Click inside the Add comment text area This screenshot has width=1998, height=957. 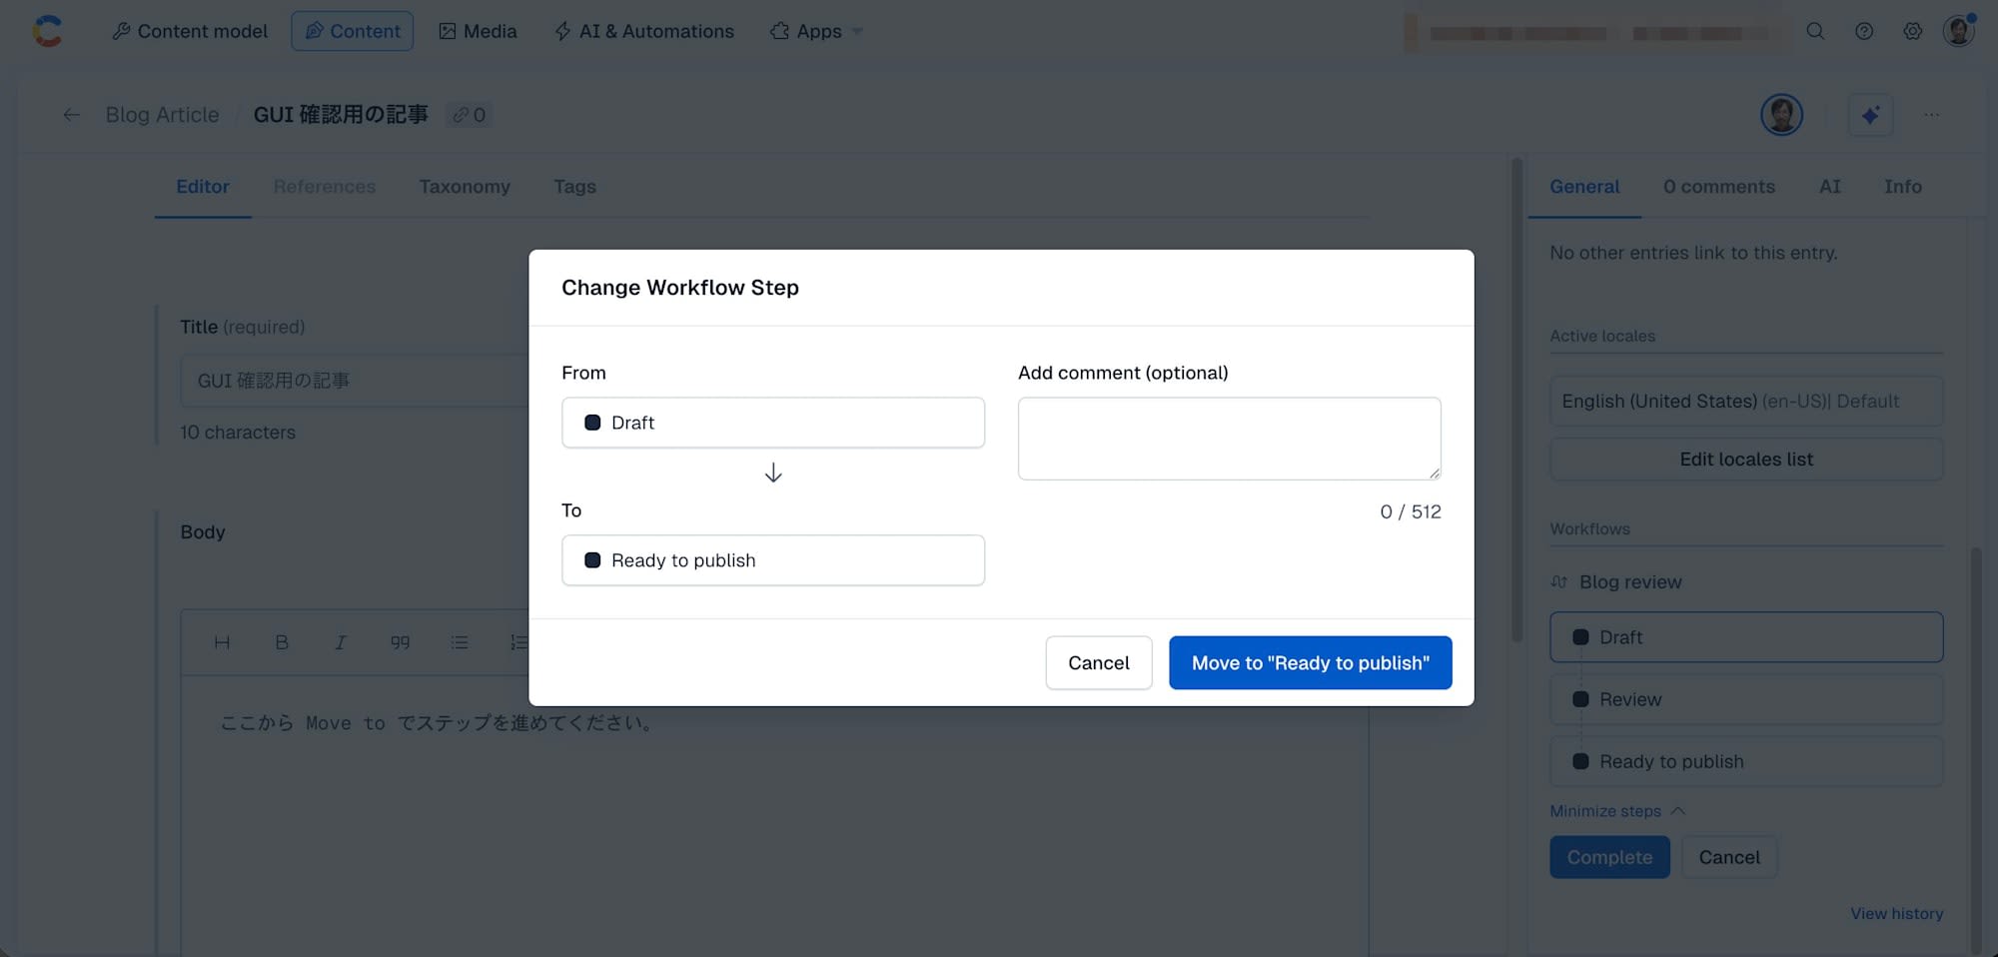[x=1229, y=439]
